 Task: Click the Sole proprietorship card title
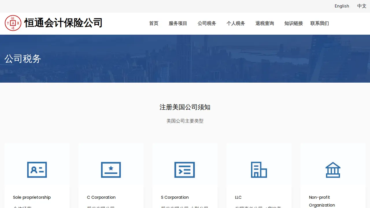click(32, 197)
